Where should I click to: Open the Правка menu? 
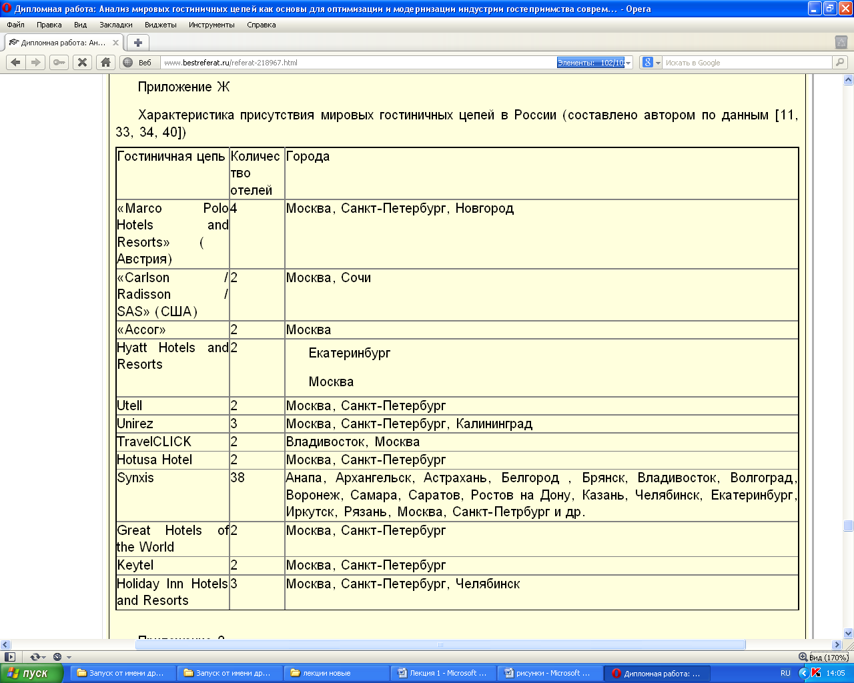point(49,25)
